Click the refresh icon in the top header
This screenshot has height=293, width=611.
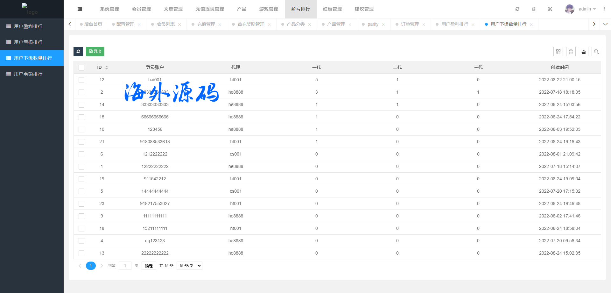coord(517,9)
